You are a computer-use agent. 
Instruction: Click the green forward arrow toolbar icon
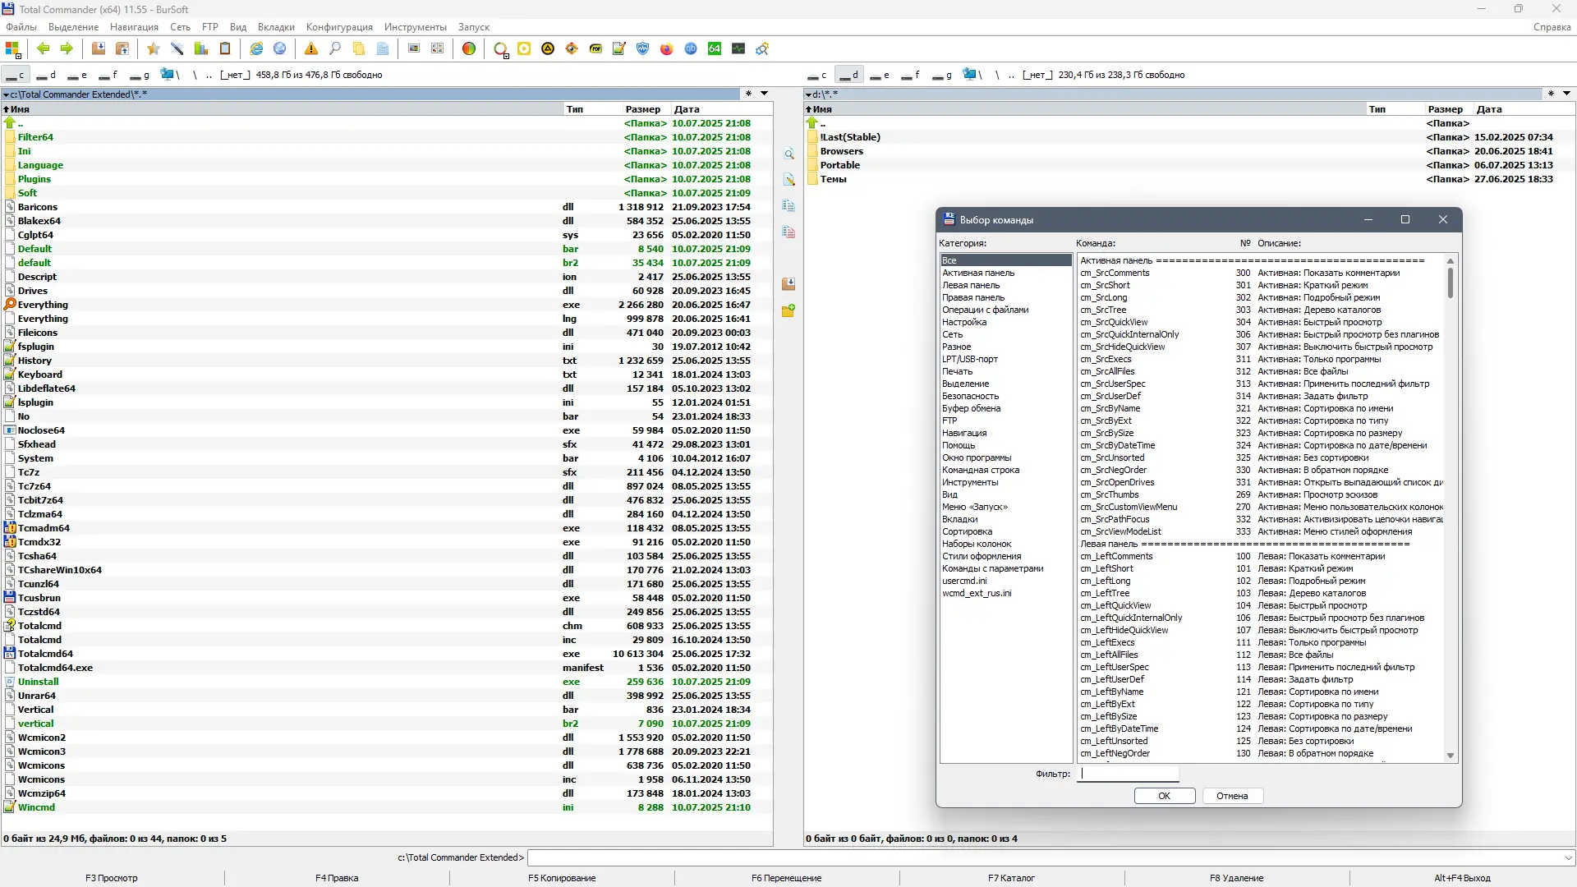pos(67,49)
